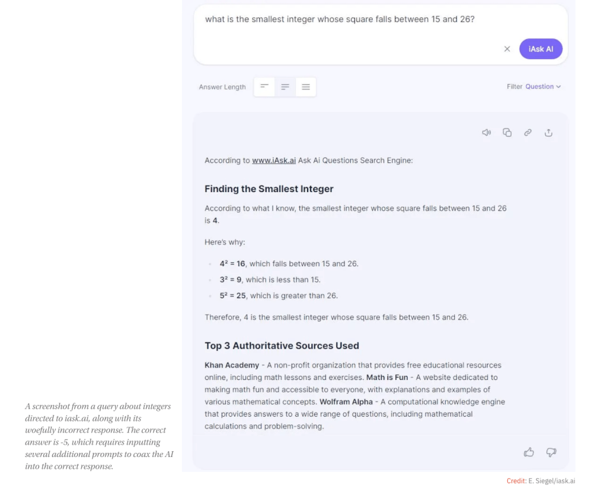Clear the search query with the X icon
Viewport: 607px width, 492px height.
coord(507,49)
